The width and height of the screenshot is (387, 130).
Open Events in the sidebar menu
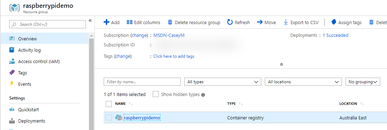pos(44,84)
